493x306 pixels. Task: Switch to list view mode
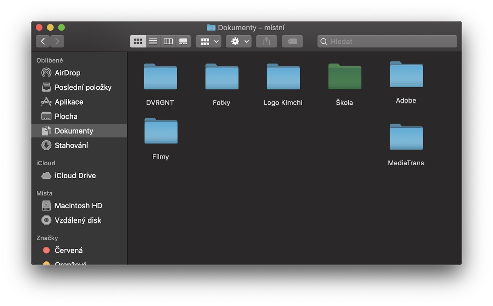tap(153, 42)
